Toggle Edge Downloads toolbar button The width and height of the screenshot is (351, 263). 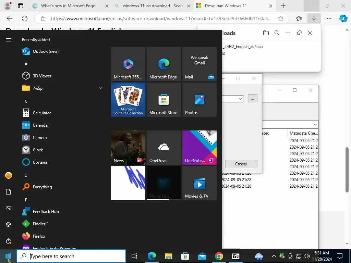point(314,18)
